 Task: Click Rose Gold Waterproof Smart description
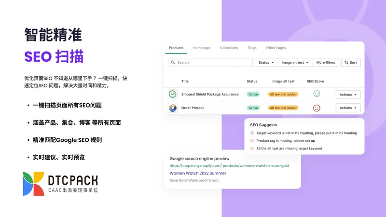point(194,180)
